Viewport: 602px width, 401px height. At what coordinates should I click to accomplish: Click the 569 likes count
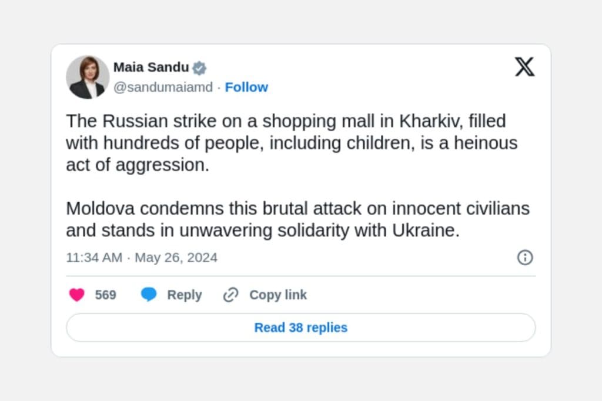(106, 295)
